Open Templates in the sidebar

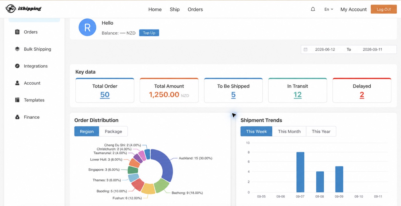point(34,100)
